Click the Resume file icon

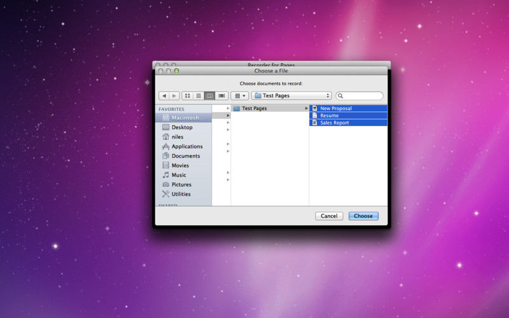[314, 116]
